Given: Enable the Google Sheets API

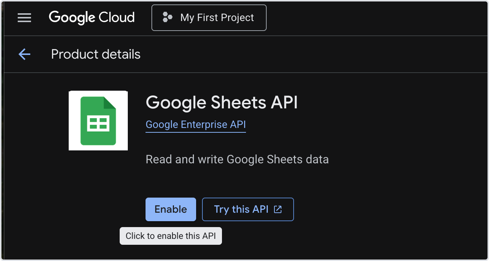Looking at the screenshot, I should point(171,209).
